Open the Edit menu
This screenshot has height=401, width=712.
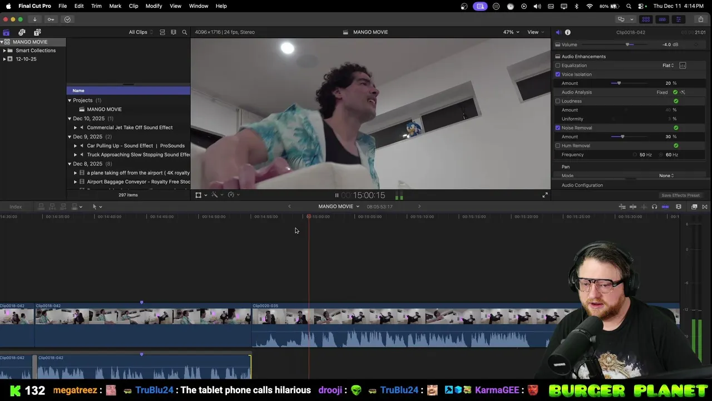tap(79, 6)
